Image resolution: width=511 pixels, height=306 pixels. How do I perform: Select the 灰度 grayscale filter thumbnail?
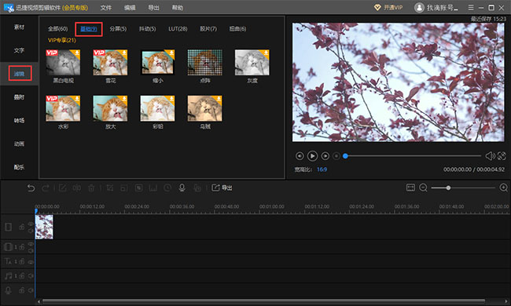pos(252,63)
